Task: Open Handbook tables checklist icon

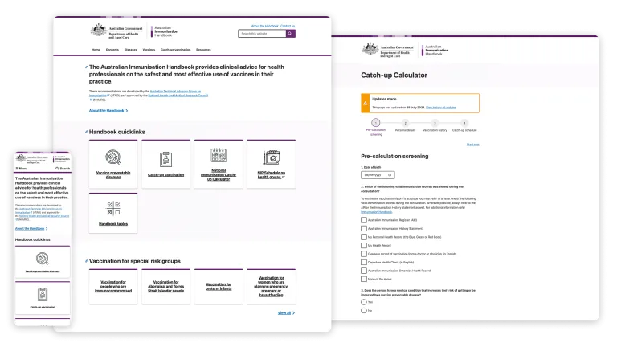Action: coord(113,208)
